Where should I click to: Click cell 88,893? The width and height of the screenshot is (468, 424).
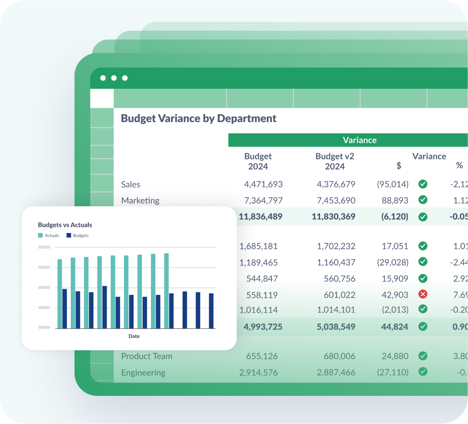point(395,201)
